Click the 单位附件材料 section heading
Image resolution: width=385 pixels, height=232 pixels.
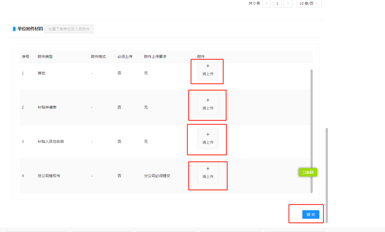pos(30,29)
